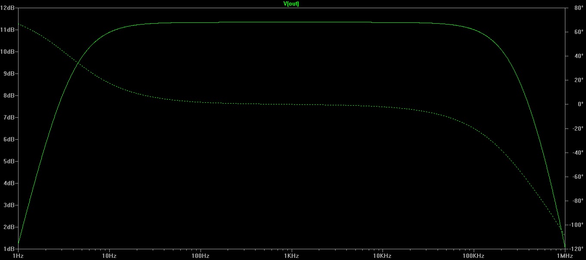Click the 10Hz frequency axis label
Viewport: 586px width, 260px height.
click(109, 256)
